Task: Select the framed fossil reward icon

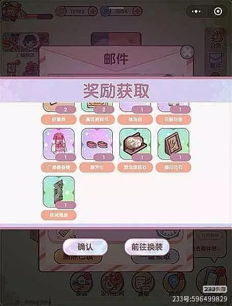Action: 173,145
